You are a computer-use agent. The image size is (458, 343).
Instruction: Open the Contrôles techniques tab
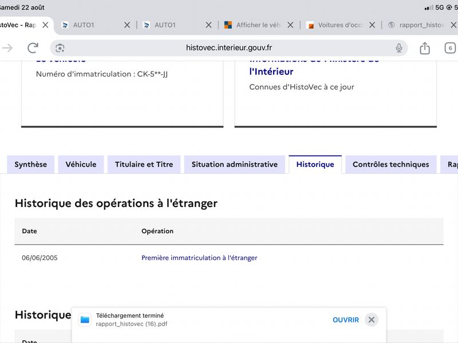point(391,165)
